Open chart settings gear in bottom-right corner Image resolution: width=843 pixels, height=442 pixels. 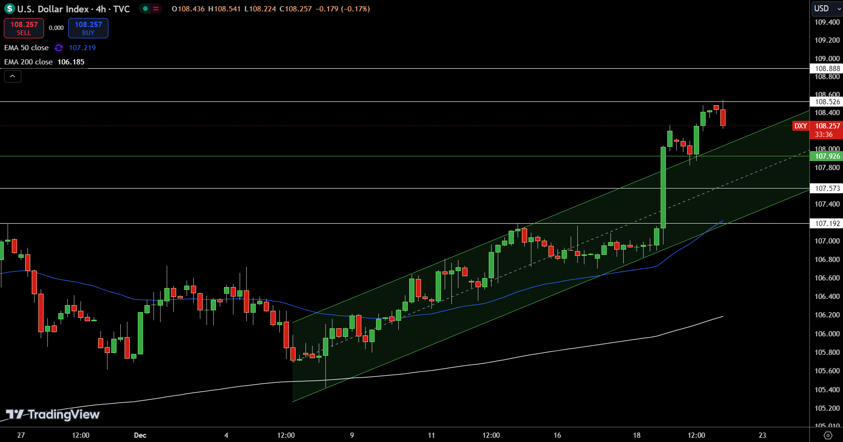tap(828, 435)
